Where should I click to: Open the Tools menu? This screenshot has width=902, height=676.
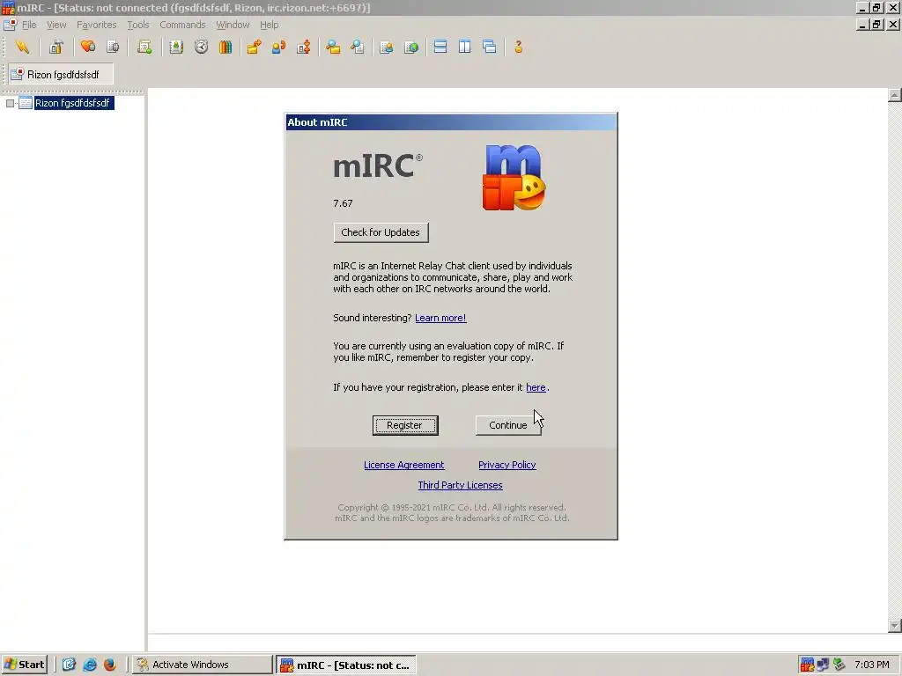[138, 25]
